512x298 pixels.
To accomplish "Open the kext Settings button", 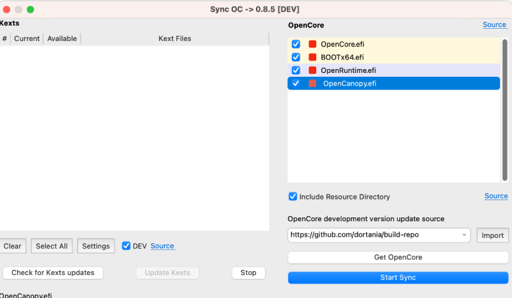I will pos(96,246).
